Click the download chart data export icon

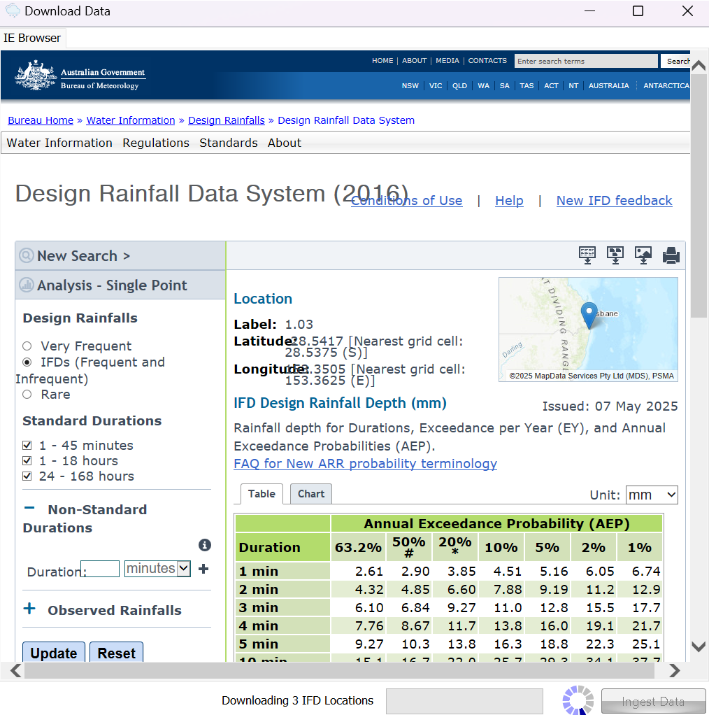click(x=615, y=255)
